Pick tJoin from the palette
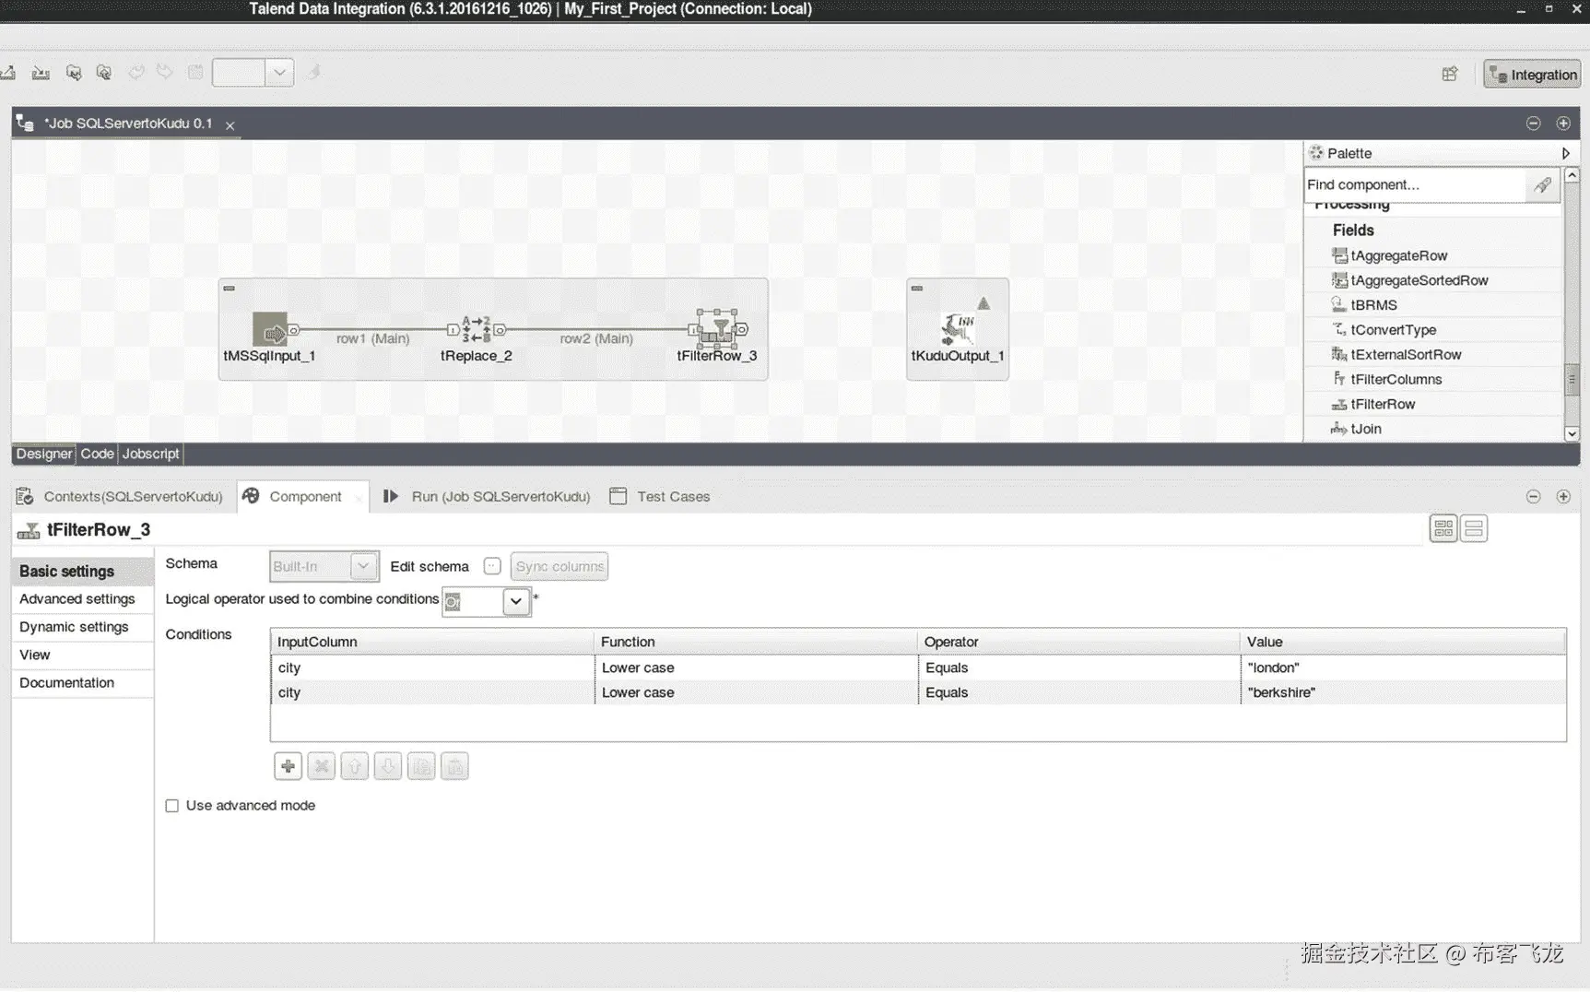Viewport: 1590px width, 992px height. tap(1357, 430)
